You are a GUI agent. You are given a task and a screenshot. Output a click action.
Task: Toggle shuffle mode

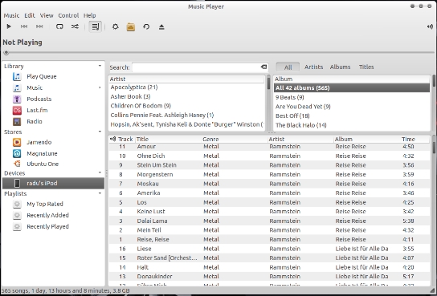pyautogui.click(x=75, y=26)
